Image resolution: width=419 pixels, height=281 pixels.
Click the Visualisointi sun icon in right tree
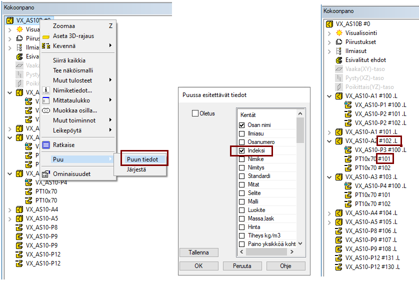339,33
